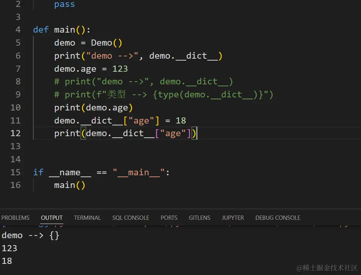This screenshot has height=275, width=361.
Task: Click the 'pass' keyword on line 2
Action: (x=65, y=4)
